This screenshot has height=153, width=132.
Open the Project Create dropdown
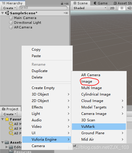point(10,114)
